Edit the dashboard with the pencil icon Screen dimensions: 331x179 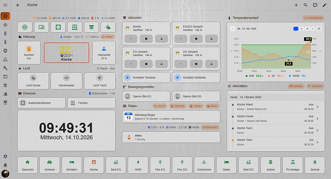click(324, 5)
